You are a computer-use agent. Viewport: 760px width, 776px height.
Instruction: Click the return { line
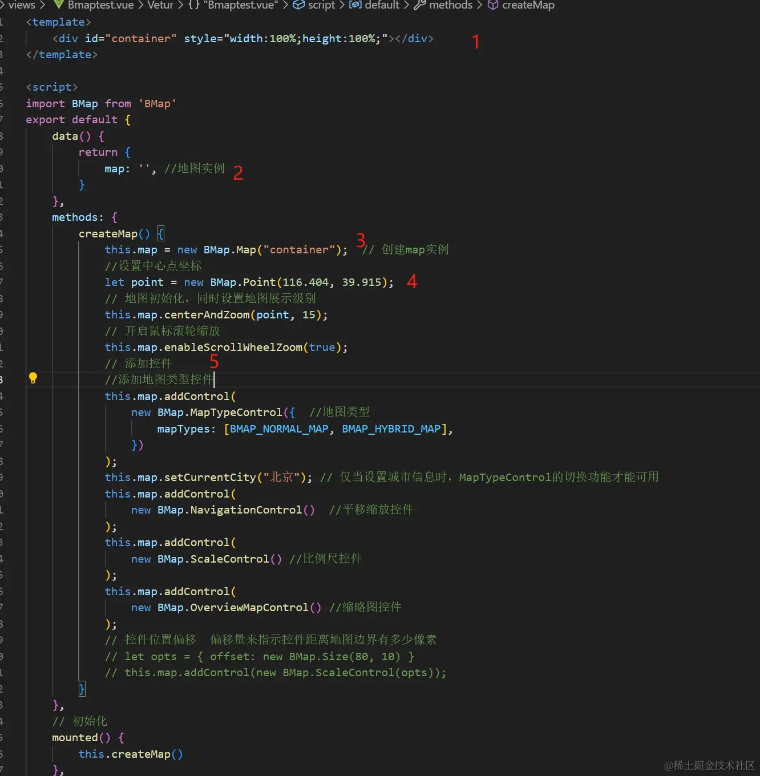[104, 152]
